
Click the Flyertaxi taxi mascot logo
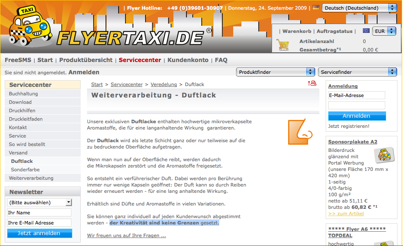tap(30, 26)
